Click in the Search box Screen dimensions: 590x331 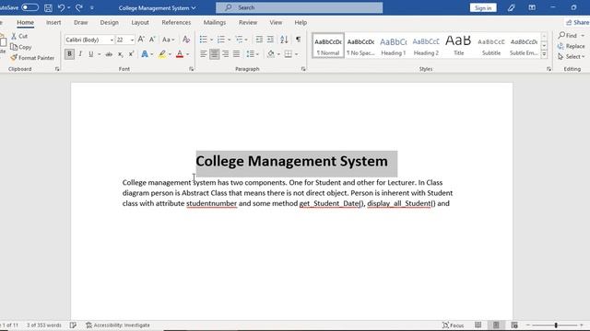(299, 7)
